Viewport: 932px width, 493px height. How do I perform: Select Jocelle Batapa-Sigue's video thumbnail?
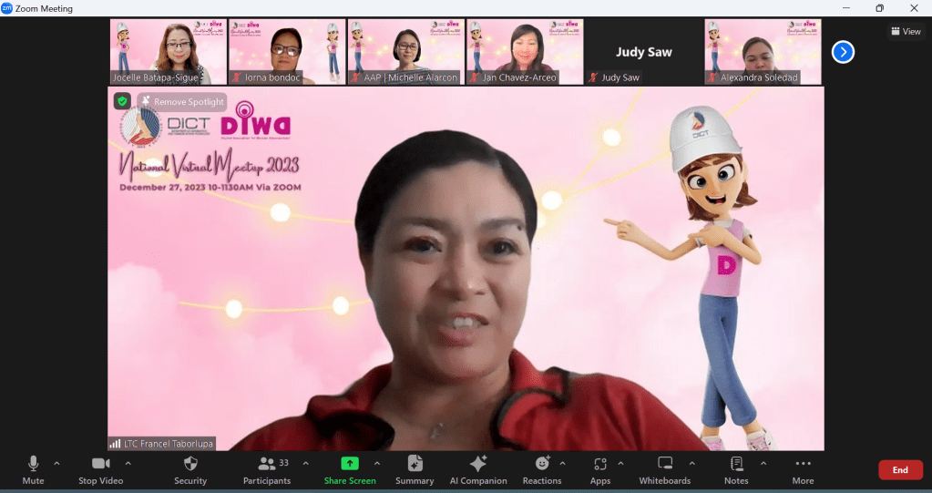(x=168, y=52)
